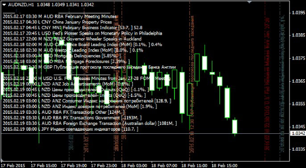Select Mortgage Delinquencies [5.85%] event line
Viewport: 306px width, 168px height.
pyautogui.click(x=62, y=56)
